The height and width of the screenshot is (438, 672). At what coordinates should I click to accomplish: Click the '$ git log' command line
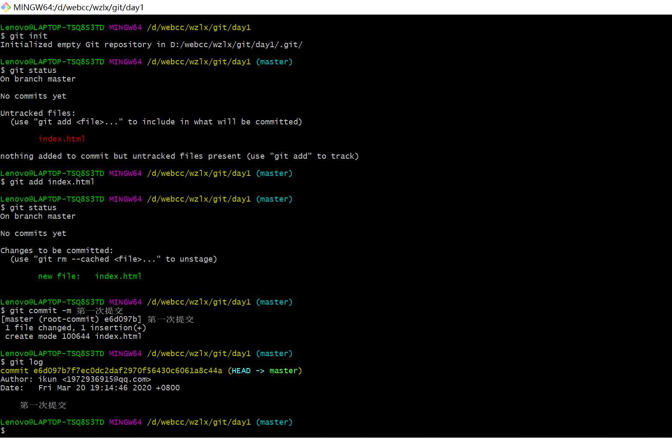coord(22,362)
